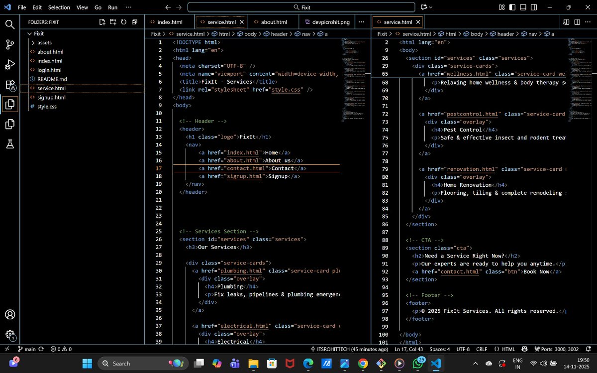597x373 pixels.
Task: Refresh the Explorer file list
Action: point(123,22)
